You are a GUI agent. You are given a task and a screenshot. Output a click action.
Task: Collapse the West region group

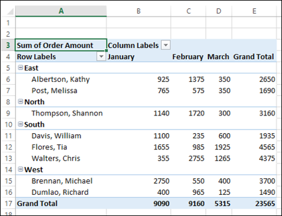20,169
